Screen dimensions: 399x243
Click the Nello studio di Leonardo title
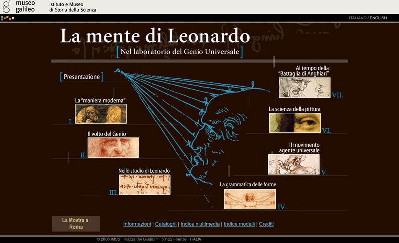(144, 171)
